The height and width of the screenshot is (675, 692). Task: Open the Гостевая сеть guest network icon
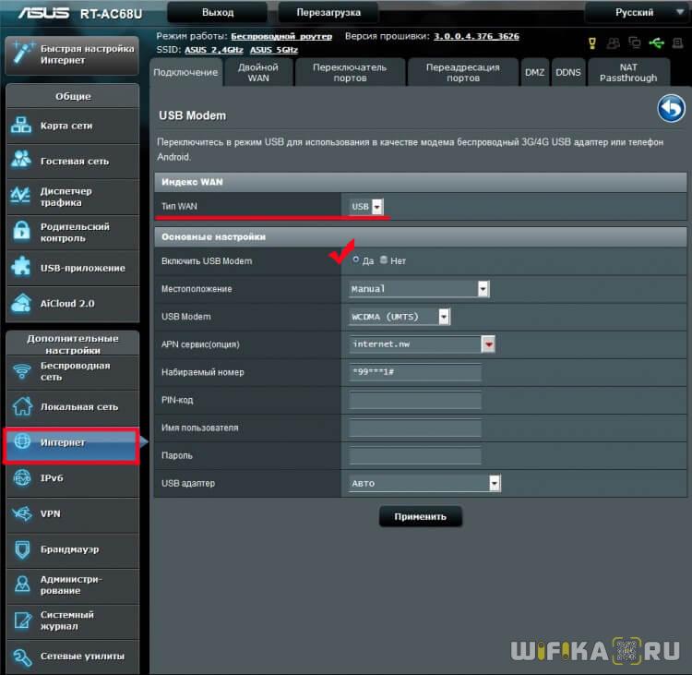pos(21,161)
